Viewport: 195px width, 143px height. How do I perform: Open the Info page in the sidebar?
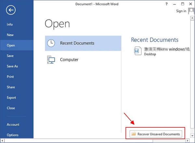(x=10, y=24)
